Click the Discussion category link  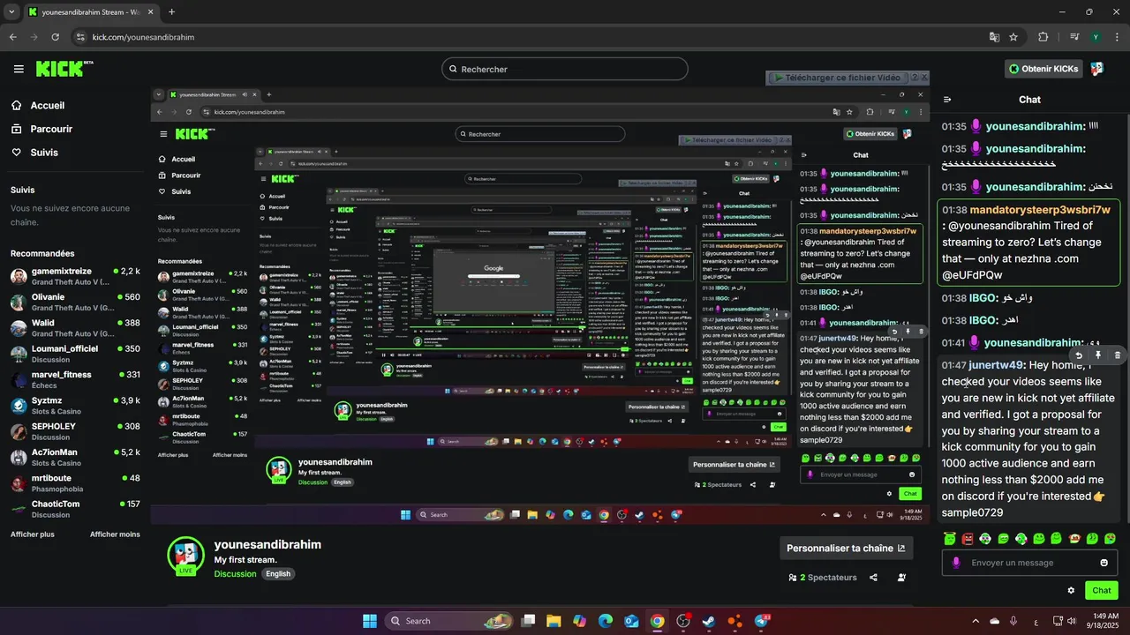coord(235,574)
